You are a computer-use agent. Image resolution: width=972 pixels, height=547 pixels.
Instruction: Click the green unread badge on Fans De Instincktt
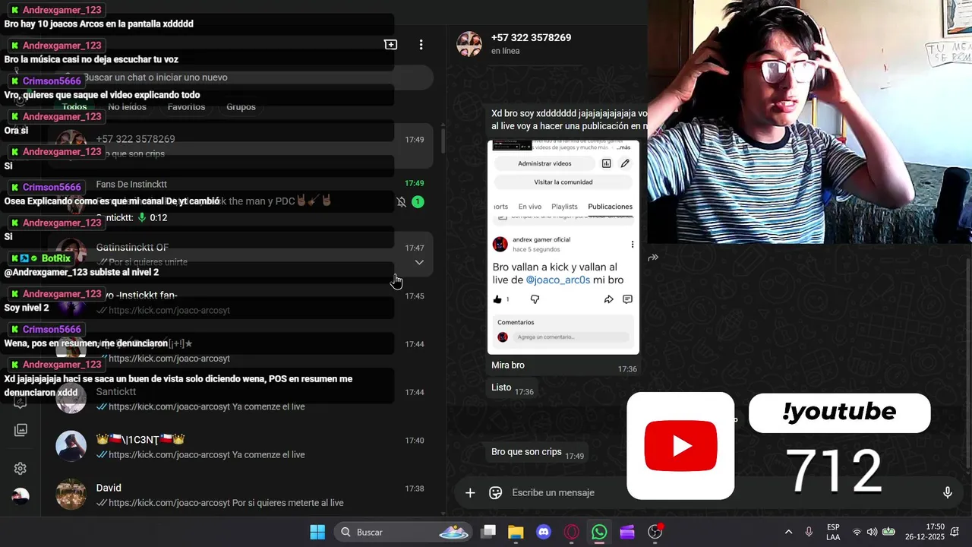(x=418, y=202)
